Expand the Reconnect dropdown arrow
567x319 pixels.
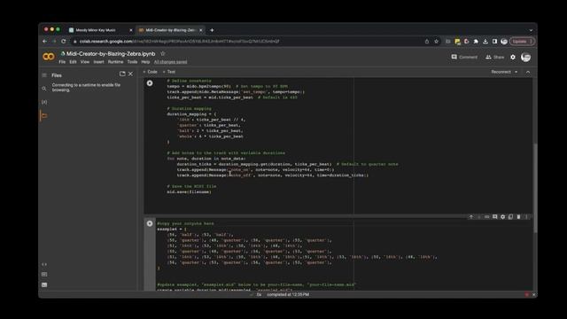click(x=516, y=72)
